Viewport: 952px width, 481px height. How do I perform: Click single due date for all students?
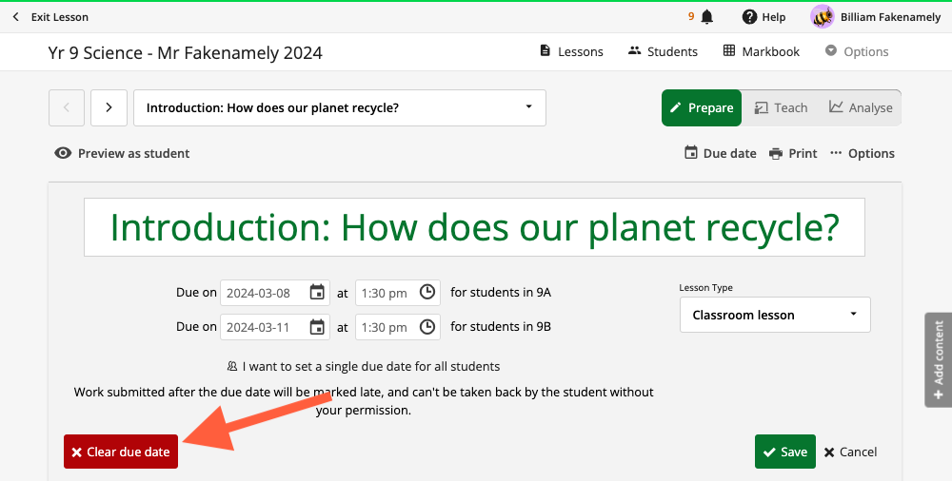pyautogui.click(x=363, y=366)
